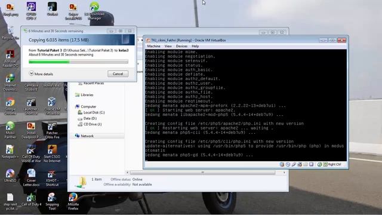Open the Acrobat Reader DC desktop shortcut

(x=10, y=59)
